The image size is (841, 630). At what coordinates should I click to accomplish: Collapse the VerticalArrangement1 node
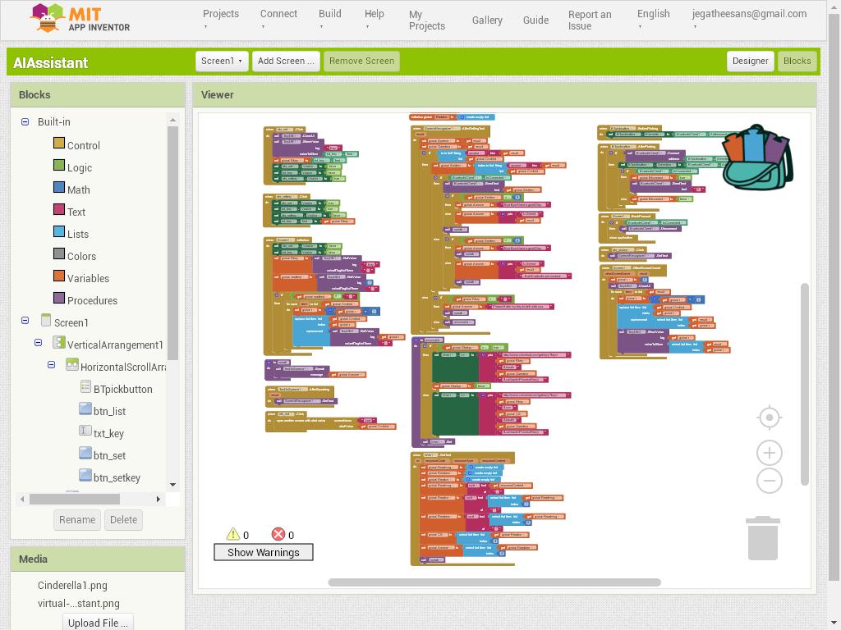[38, 342]
